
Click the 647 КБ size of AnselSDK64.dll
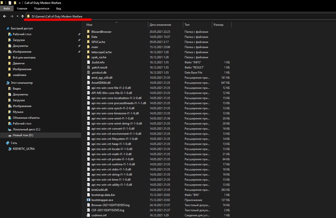point(225,83)
